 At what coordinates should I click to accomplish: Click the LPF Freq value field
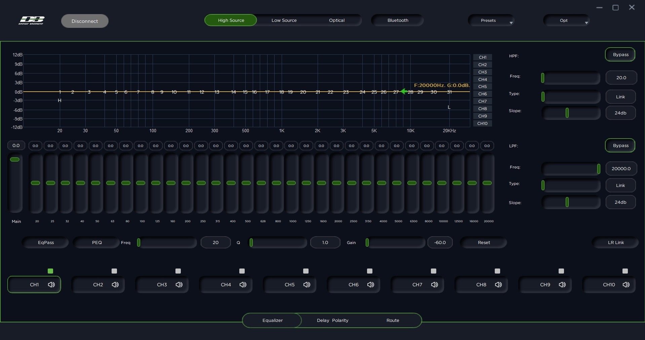point(621,168)
